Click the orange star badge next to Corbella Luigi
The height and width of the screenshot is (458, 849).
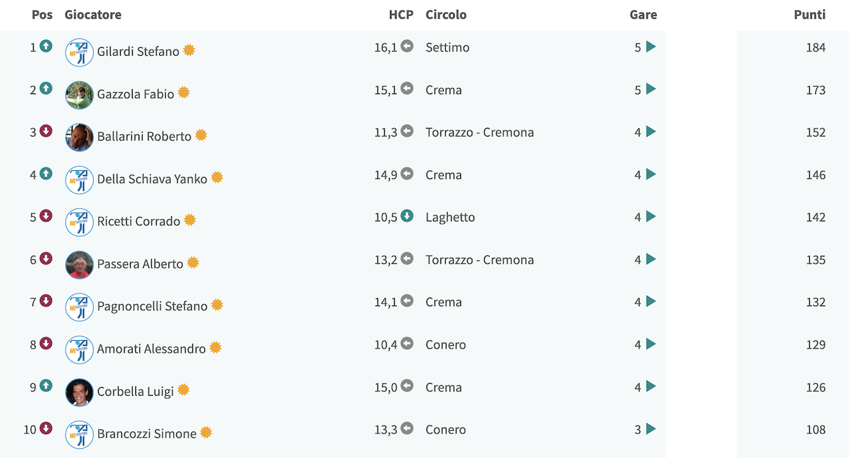(x=184, y=390)
